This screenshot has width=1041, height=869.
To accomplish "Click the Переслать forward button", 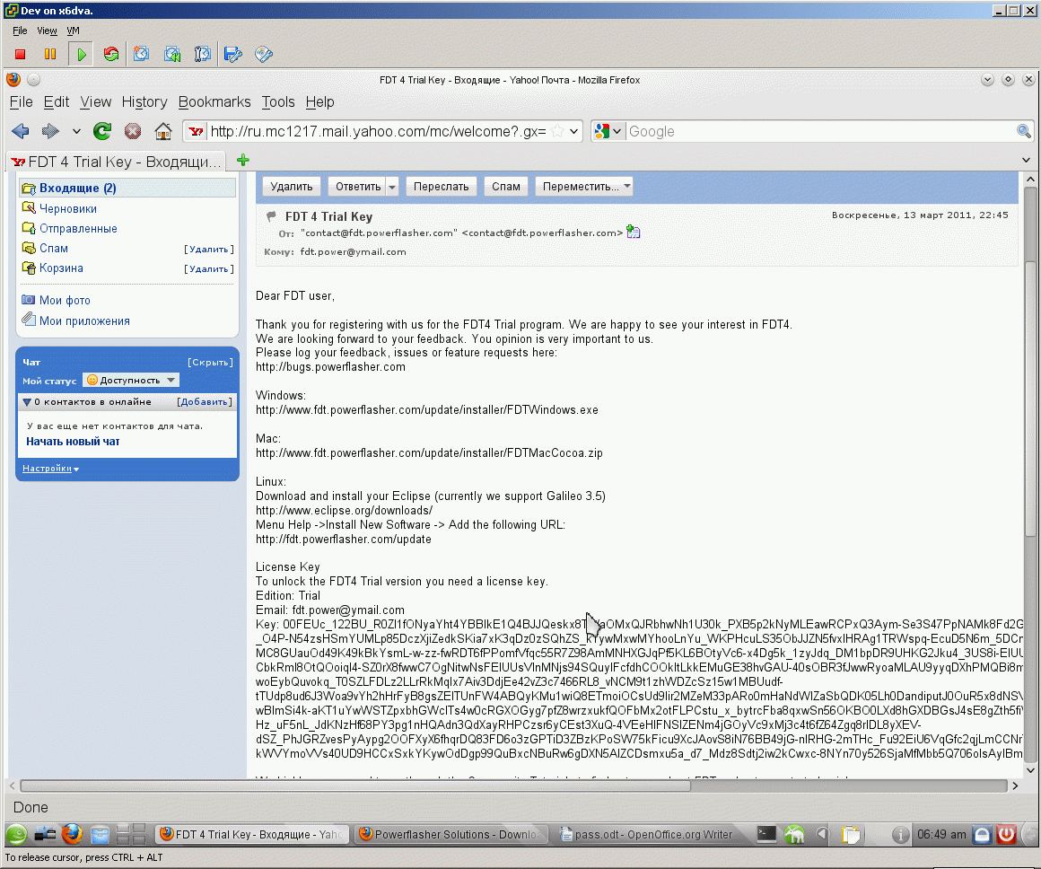I will (x=441, y=187).
